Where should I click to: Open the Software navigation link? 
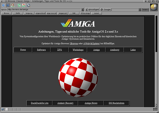point(41,50)
